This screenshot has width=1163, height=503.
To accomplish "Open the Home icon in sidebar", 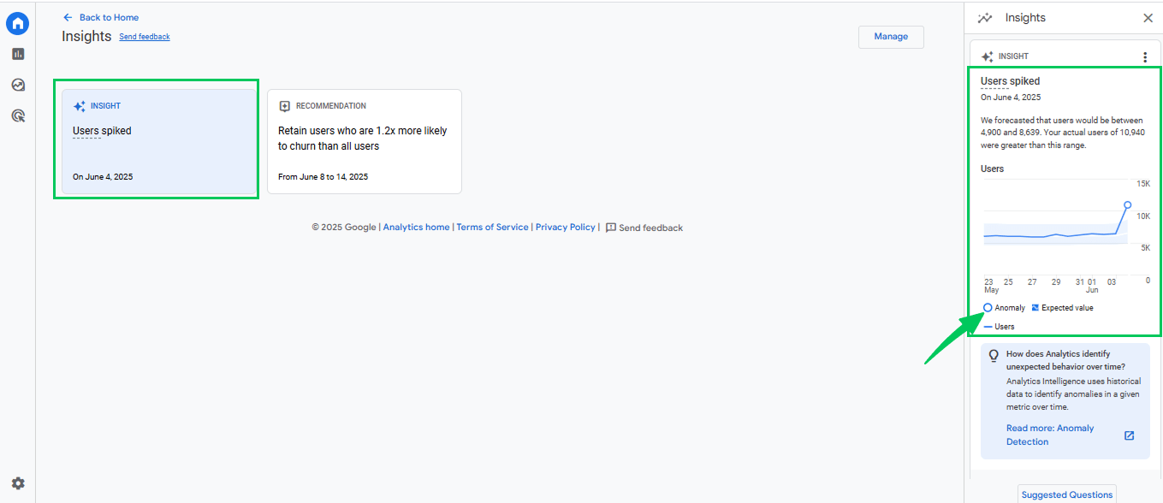I will pos(17,23).
